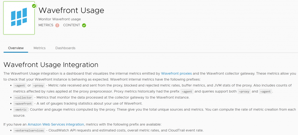Click the ~proxy code tag after 'or'
This screenshot has height=135, width=298.
[x=38, y=85]
